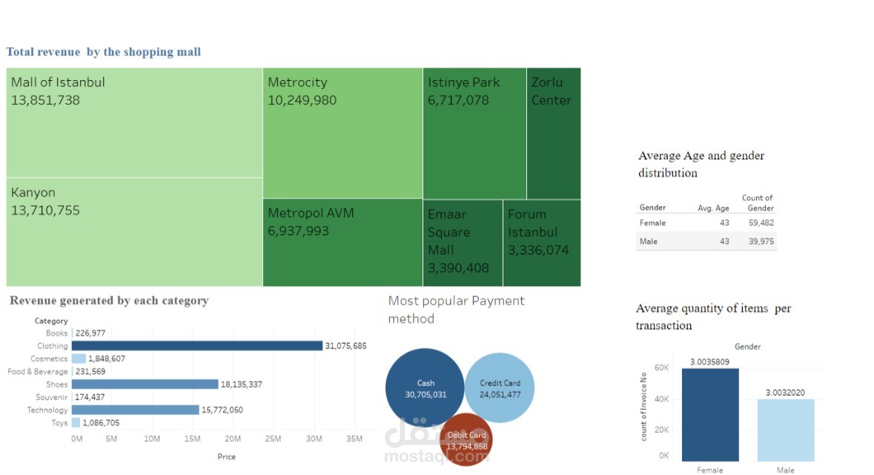Screen dimensions: 874x475
Task: Click the 'Revenue generated by each category' title
Action: (x=109, y=301)
